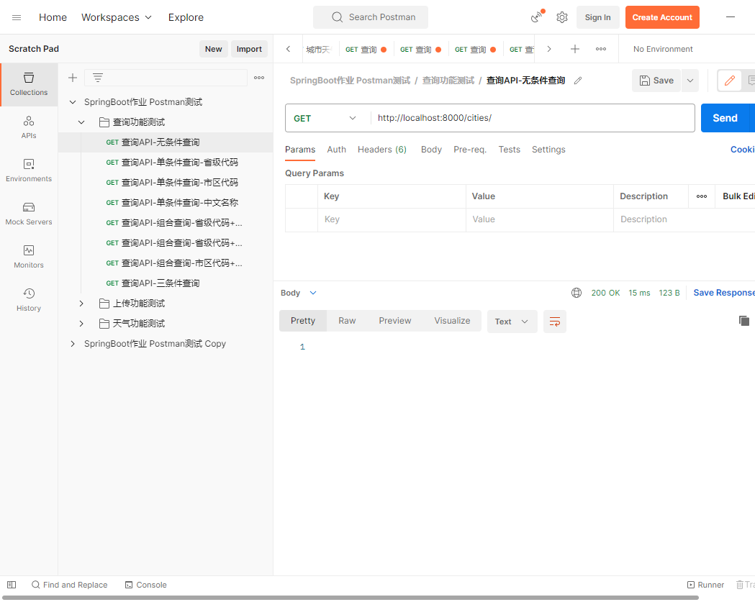Switch to the request Body tab
The image size is (755, 602).
(431, 150)
